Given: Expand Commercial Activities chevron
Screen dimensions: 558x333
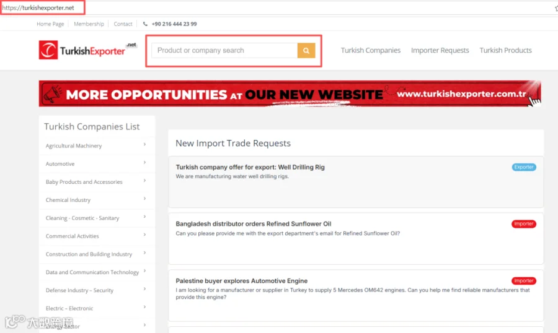Looking at the screenshot, I should coord(144,235).
